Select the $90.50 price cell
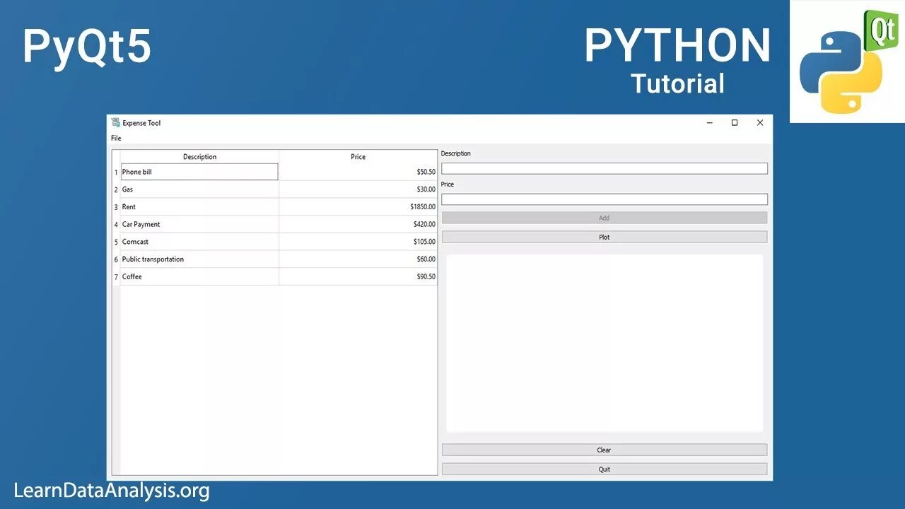Viewport: 905px width, 509px height. coord(358,276)
